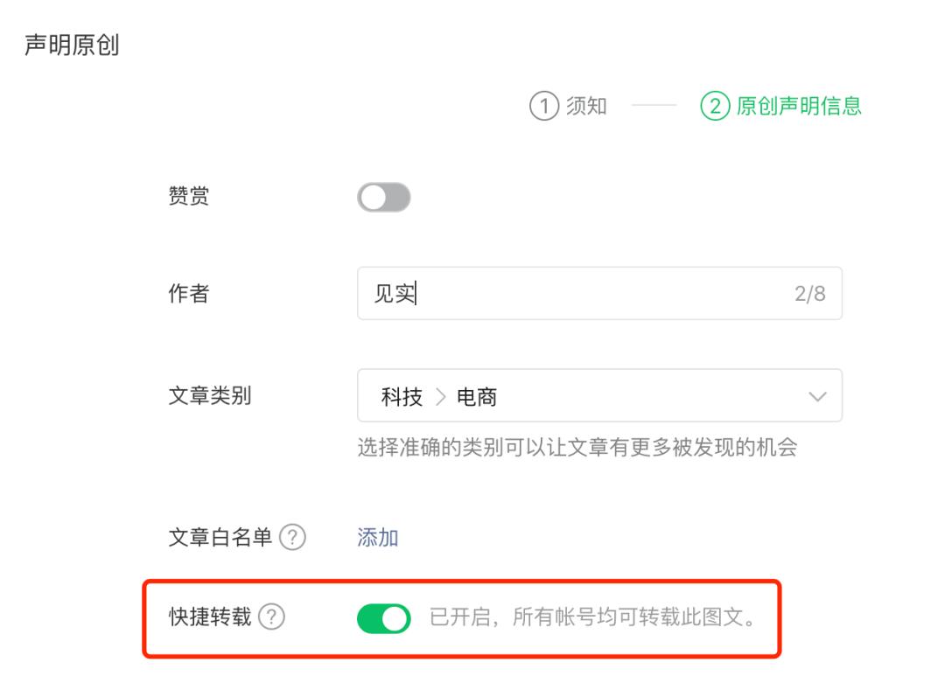Click the category hint text under the dropdown

pos(577,448)
